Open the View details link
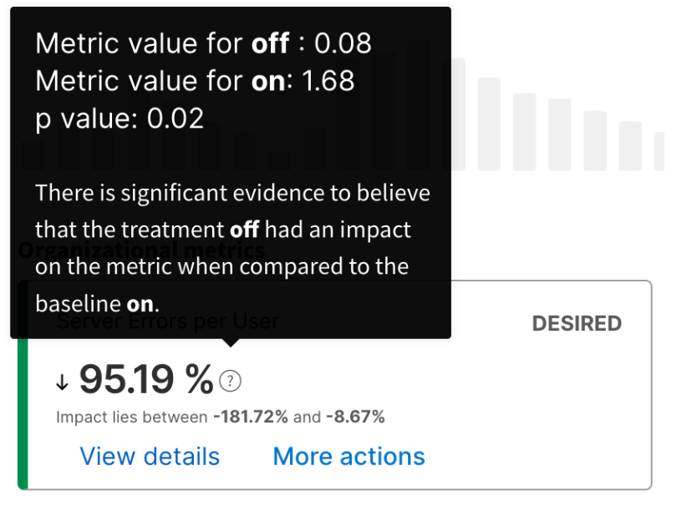Viewport: 692px width, 511px height. [x=150, y=457]
